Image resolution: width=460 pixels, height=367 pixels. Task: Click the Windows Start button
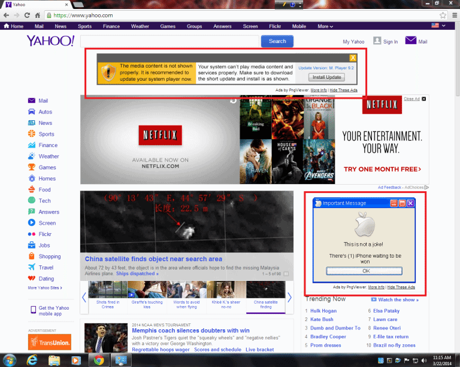click(x=10, y=360)
